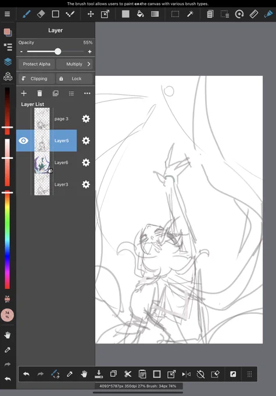Toggle Clipping for the layer
The height and width of the screenshot is (396, 276).
coord(37,79)
